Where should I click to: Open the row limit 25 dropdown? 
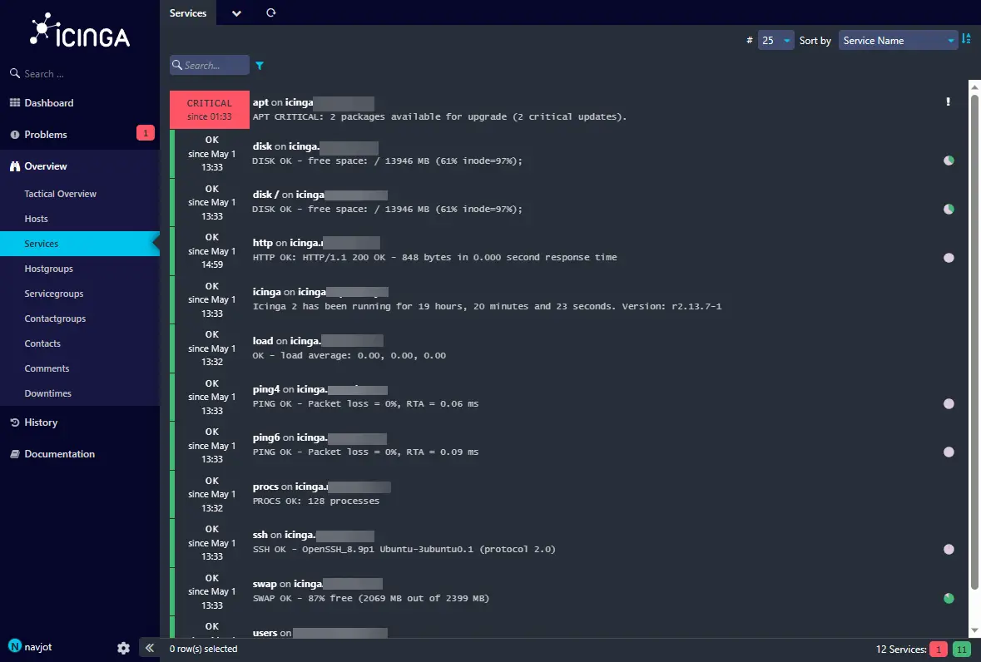click(x=775, y=40)
